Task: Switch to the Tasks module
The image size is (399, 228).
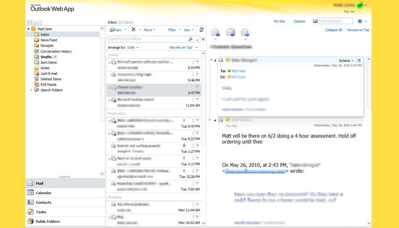Action: pyautogui.click(x=65, y=212)
